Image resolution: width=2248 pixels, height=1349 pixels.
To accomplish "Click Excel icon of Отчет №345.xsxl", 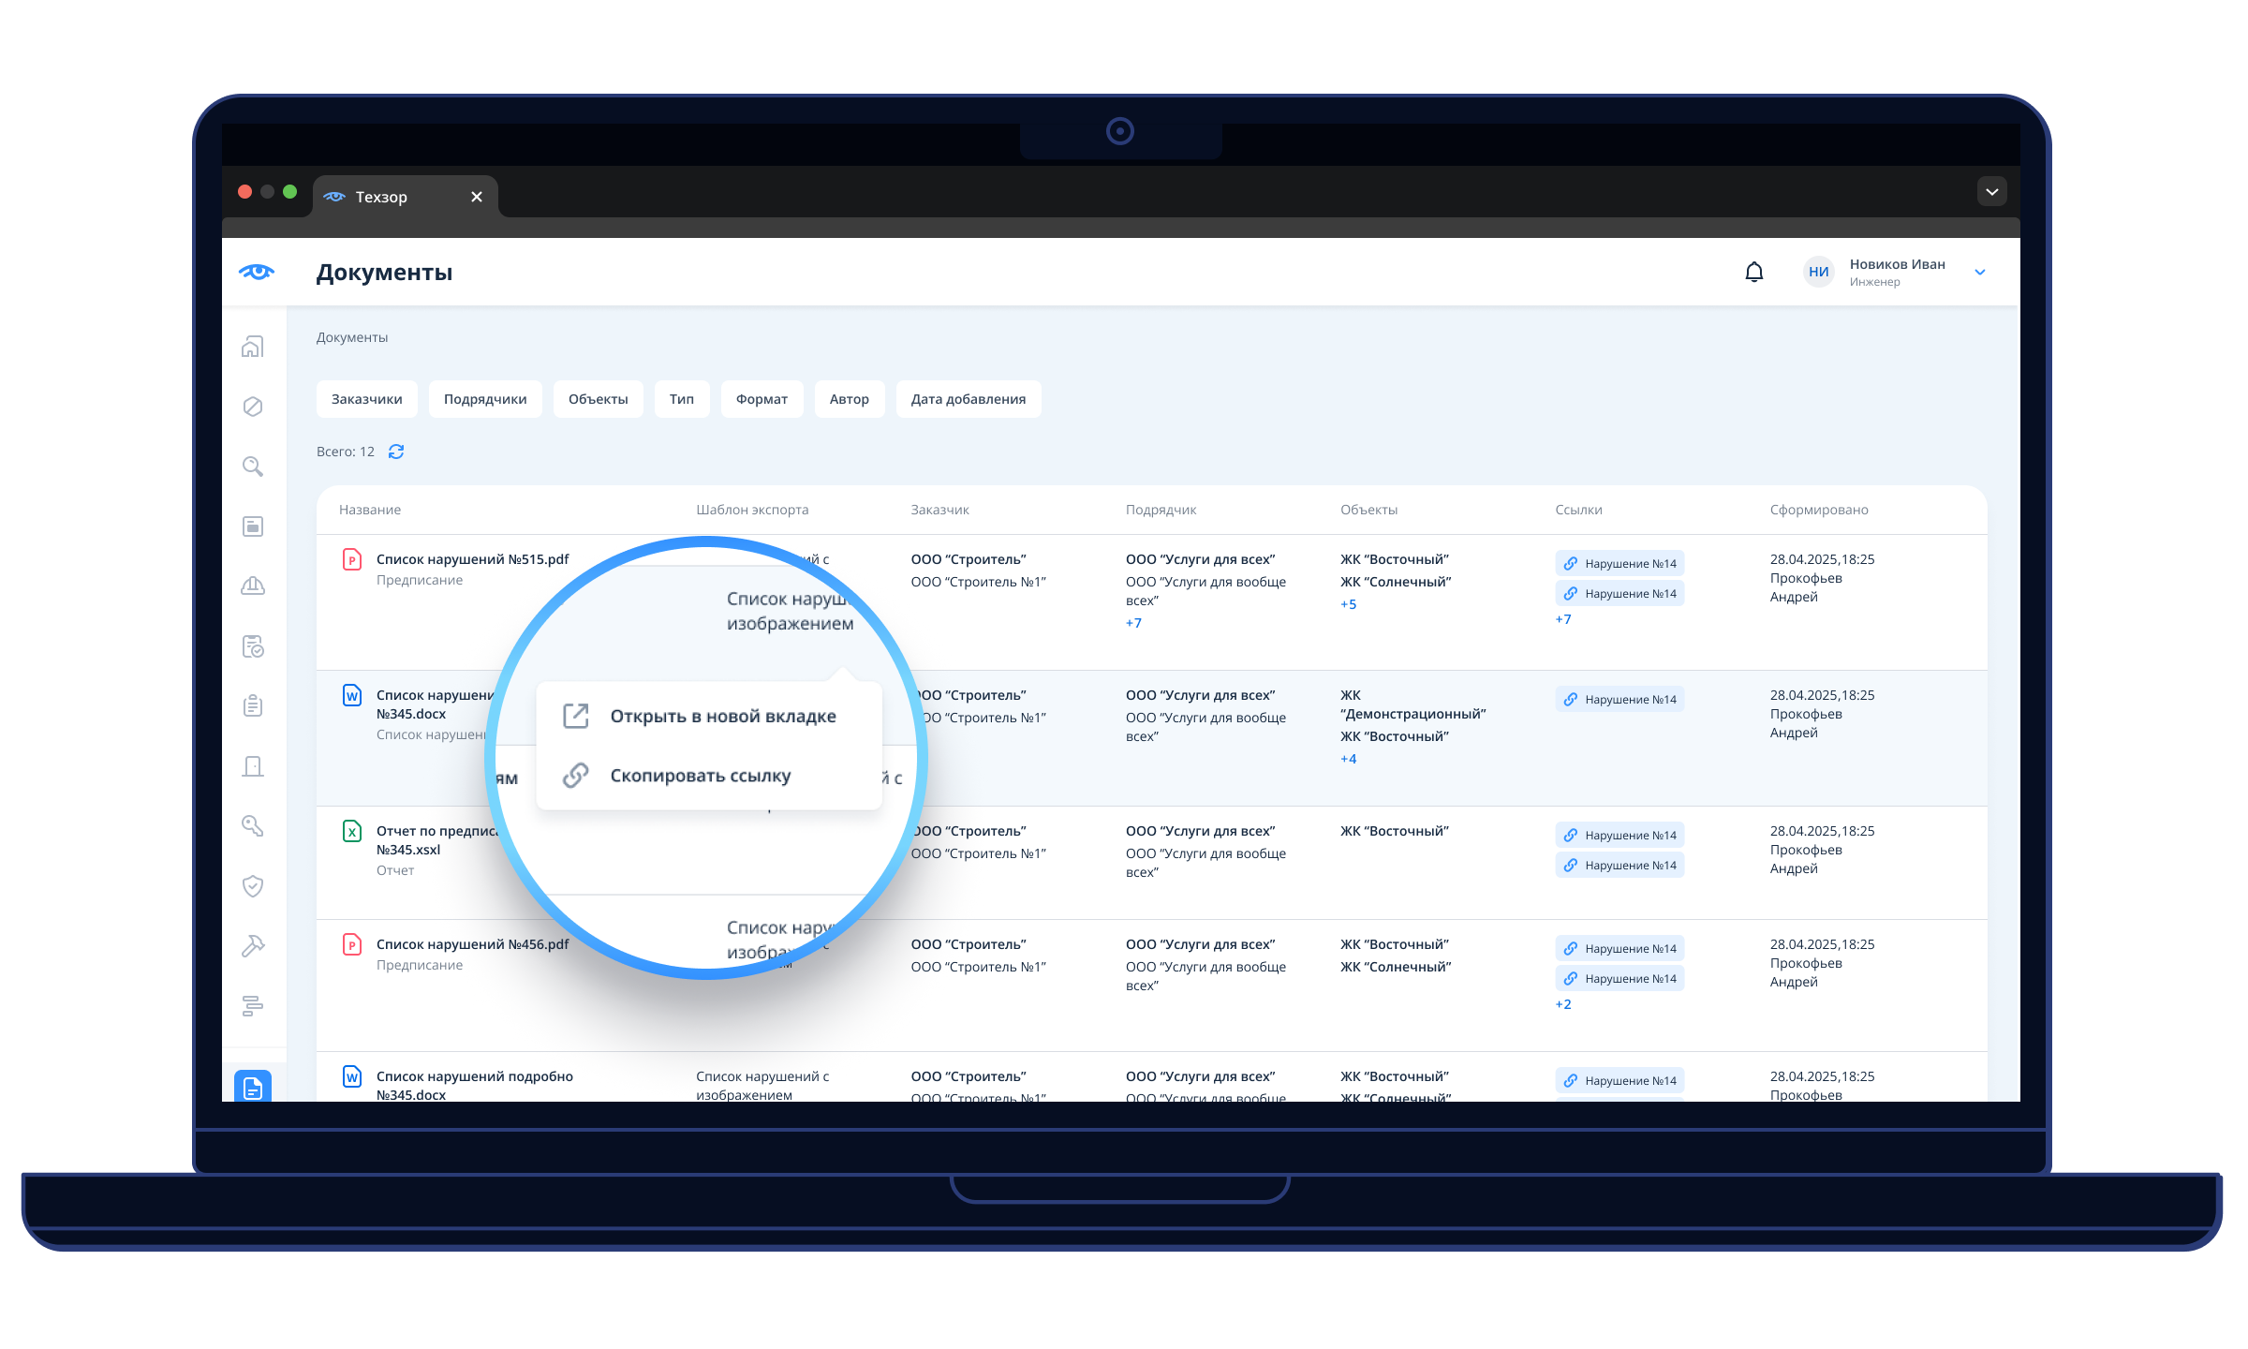I will (352, 832).
